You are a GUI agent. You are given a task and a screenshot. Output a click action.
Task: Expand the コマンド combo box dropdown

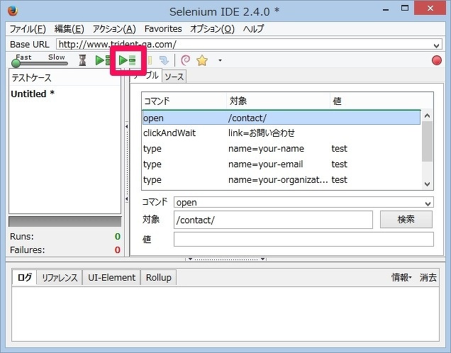(428, 203)
